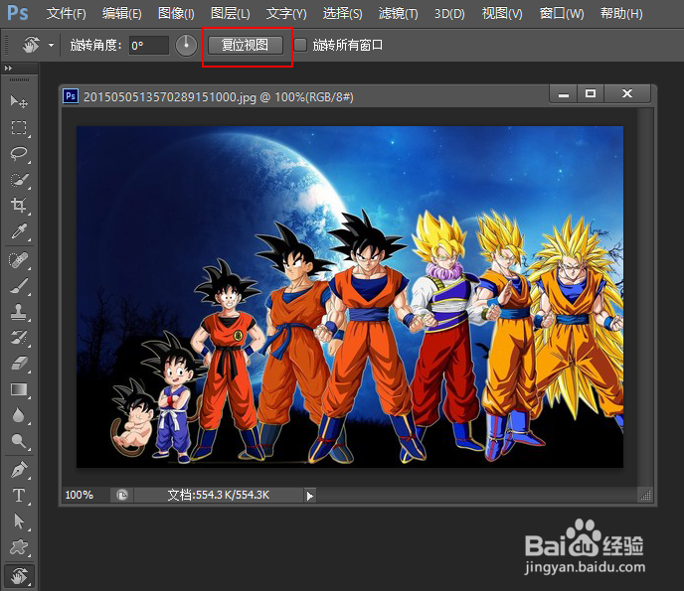The width and height of the screenshot is (684, 591).
Task: Minimize the document window
Action: point(564,93)
